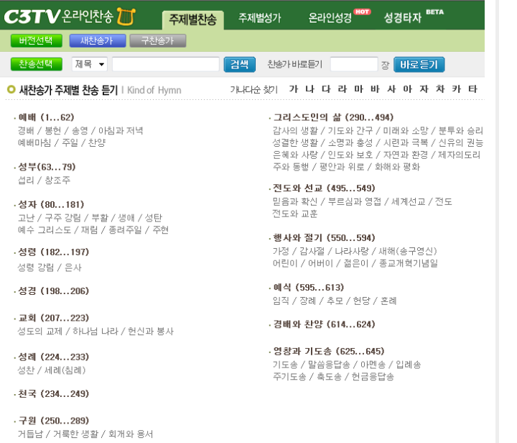Open the 주제별찬송 tab

pos(193,19)
